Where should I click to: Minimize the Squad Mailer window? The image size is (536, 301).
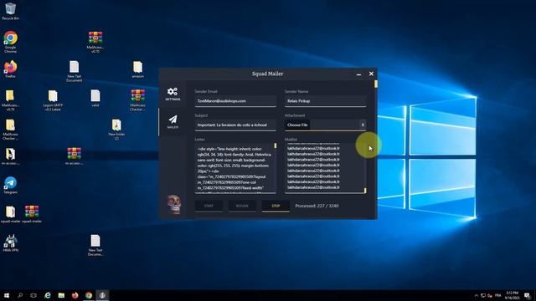tap(358, 74)
